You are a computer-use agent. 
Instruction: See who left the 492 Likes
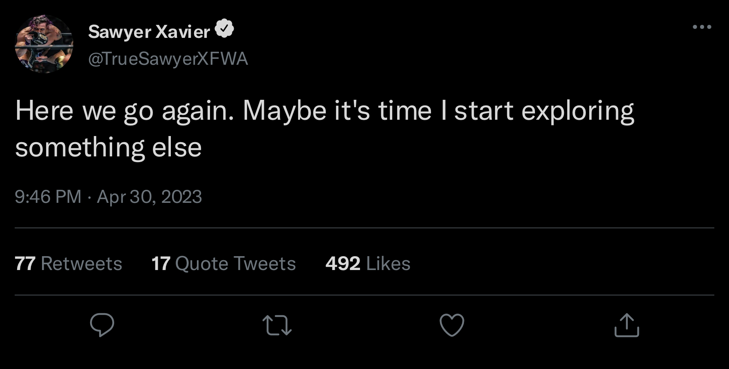tap(368, 264)
